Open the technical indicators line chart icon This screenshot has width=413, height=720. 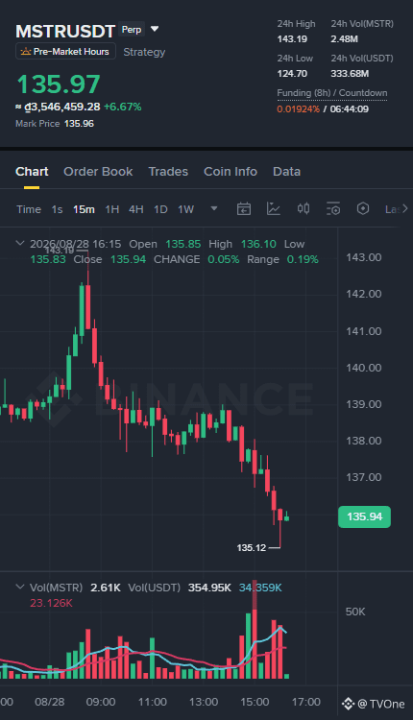coord(274,209)
